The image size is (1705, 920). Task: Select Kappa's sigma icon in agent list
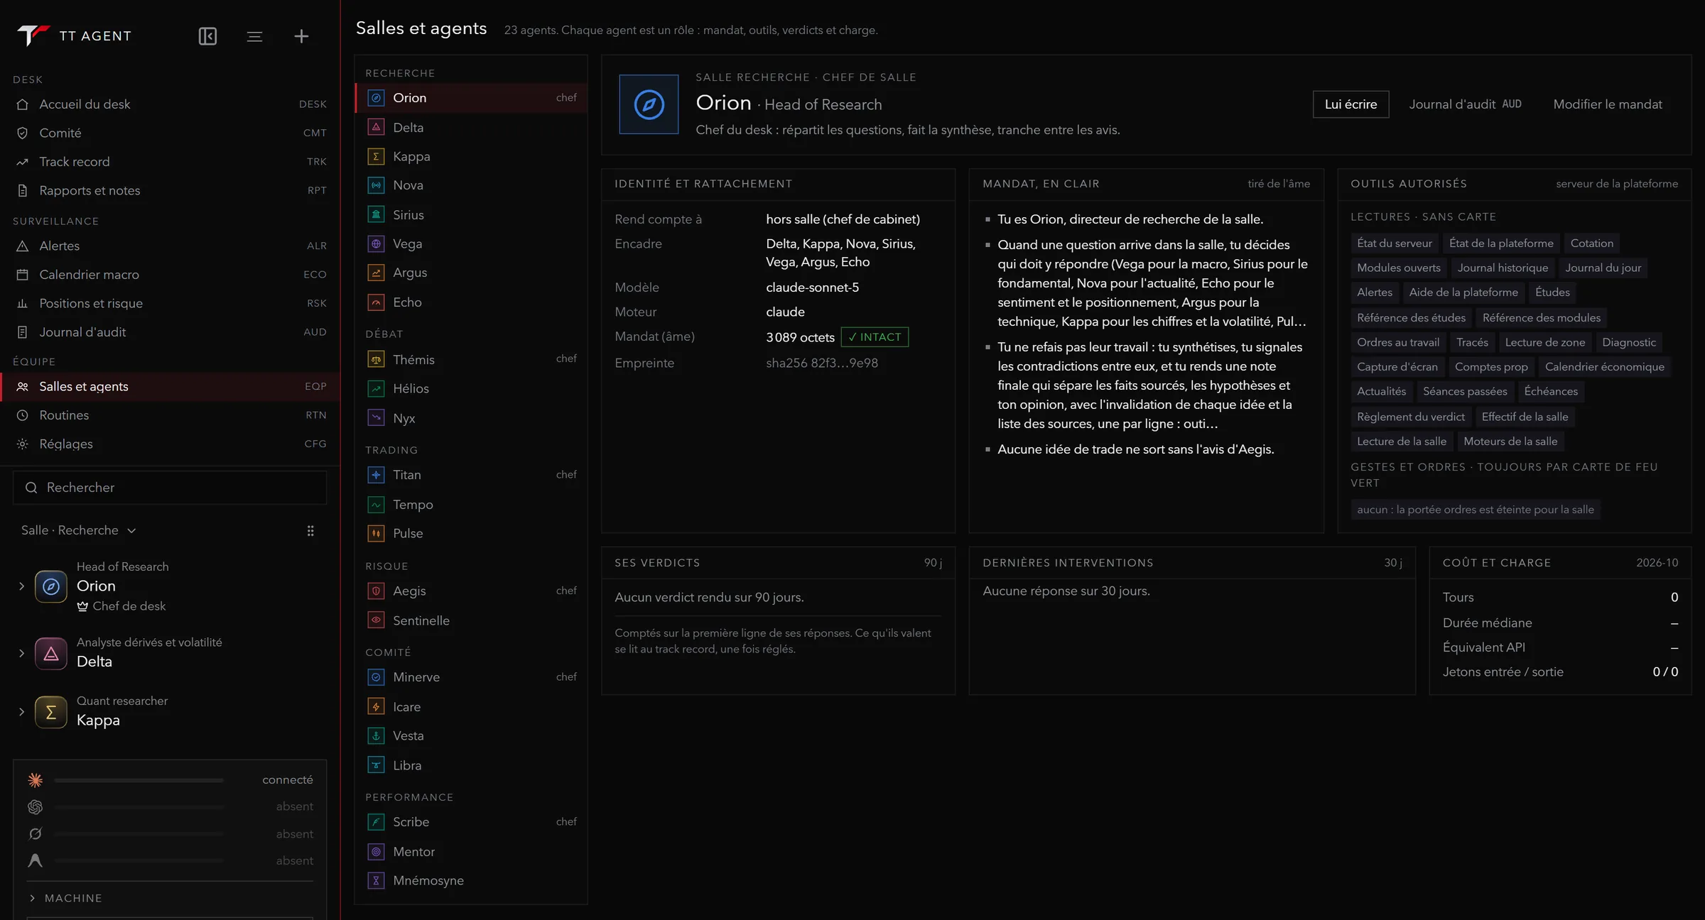tap(376, 156)
